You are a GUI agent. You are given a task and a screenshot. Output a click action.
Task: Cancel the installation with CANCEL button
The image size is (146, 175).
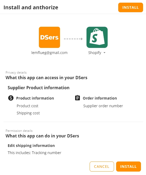pyautogui.click(x=102, y=167)
